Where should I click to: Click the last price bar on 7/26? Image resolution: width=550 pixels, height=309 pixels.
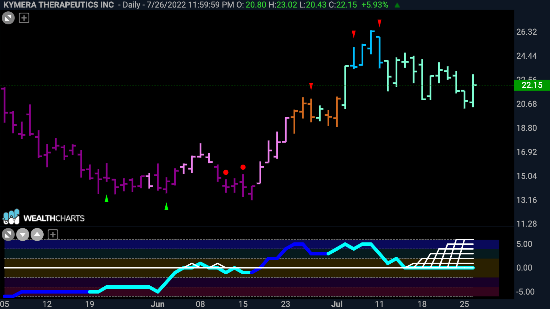473,90
